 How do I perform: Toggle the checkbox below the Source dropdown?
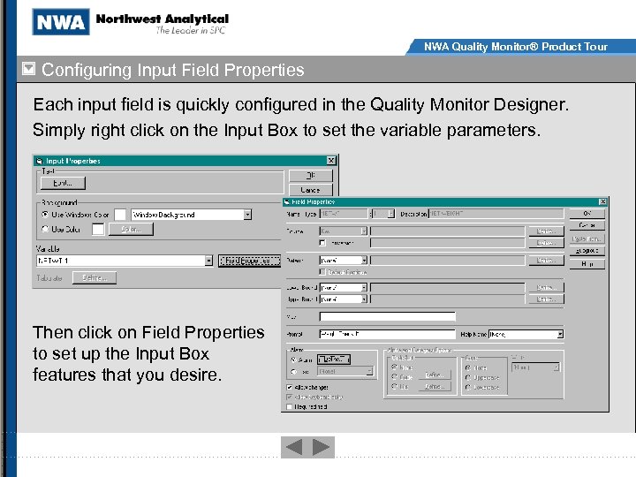322,243
